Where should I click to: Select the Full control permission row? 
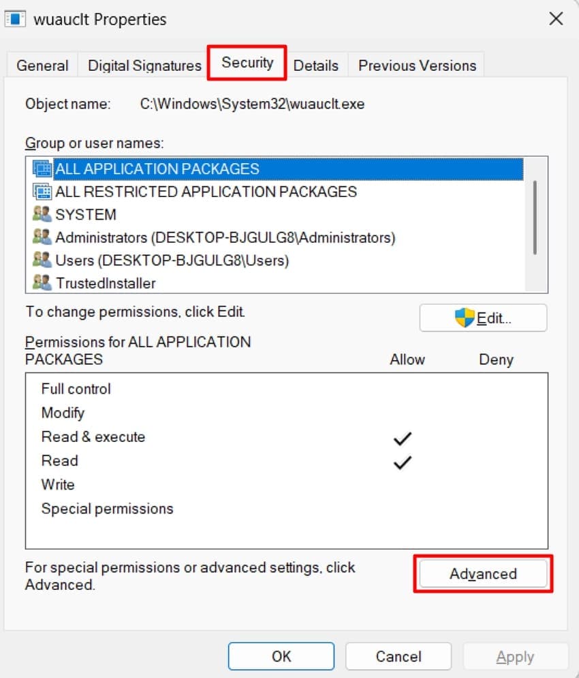(x=76, y=389)
